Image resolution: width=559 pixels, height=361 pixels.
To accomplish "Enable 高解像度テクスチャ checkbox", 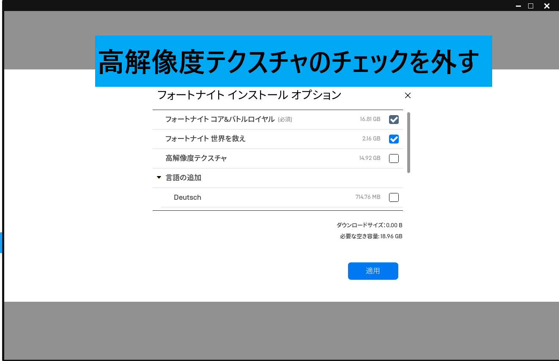I will click(x=394, y=159).
